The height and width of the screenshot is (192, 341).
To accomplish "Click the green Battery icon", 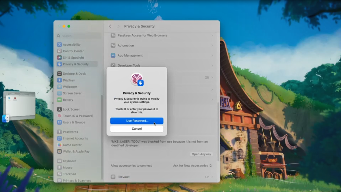I will coord(59,100).
